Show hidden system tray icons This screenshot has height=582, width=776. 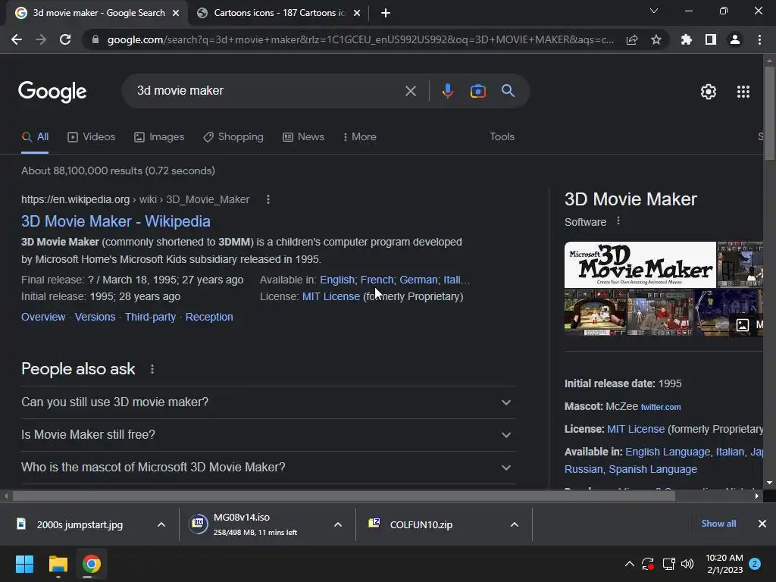click(x=630, y=564)
